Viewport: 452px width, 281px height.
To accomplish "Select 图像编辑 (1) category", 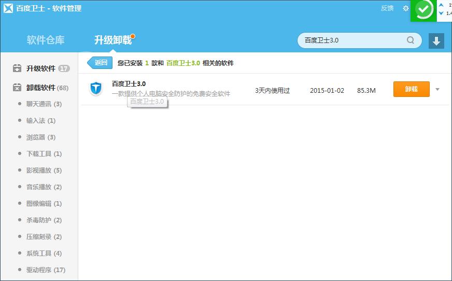I will (x=44, y=203).
